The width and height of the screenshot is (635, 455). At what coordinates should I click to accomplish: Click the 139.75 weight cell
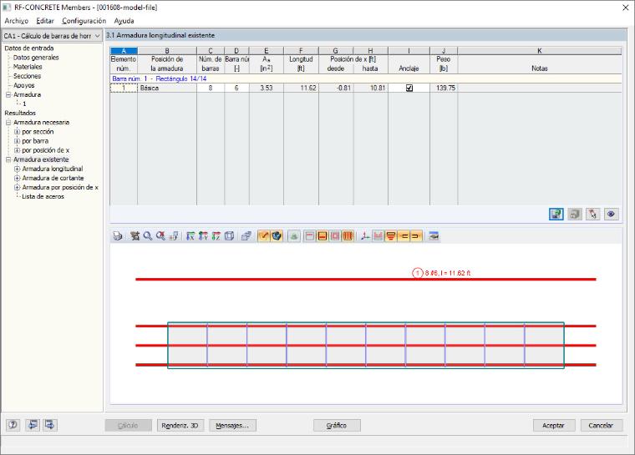(444, 88)
